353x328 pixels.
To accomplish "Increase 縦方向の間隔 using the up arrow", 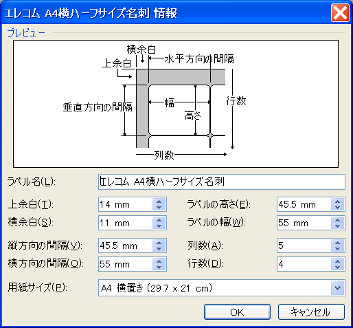I will pyautogui.click(x=159, y=243).
